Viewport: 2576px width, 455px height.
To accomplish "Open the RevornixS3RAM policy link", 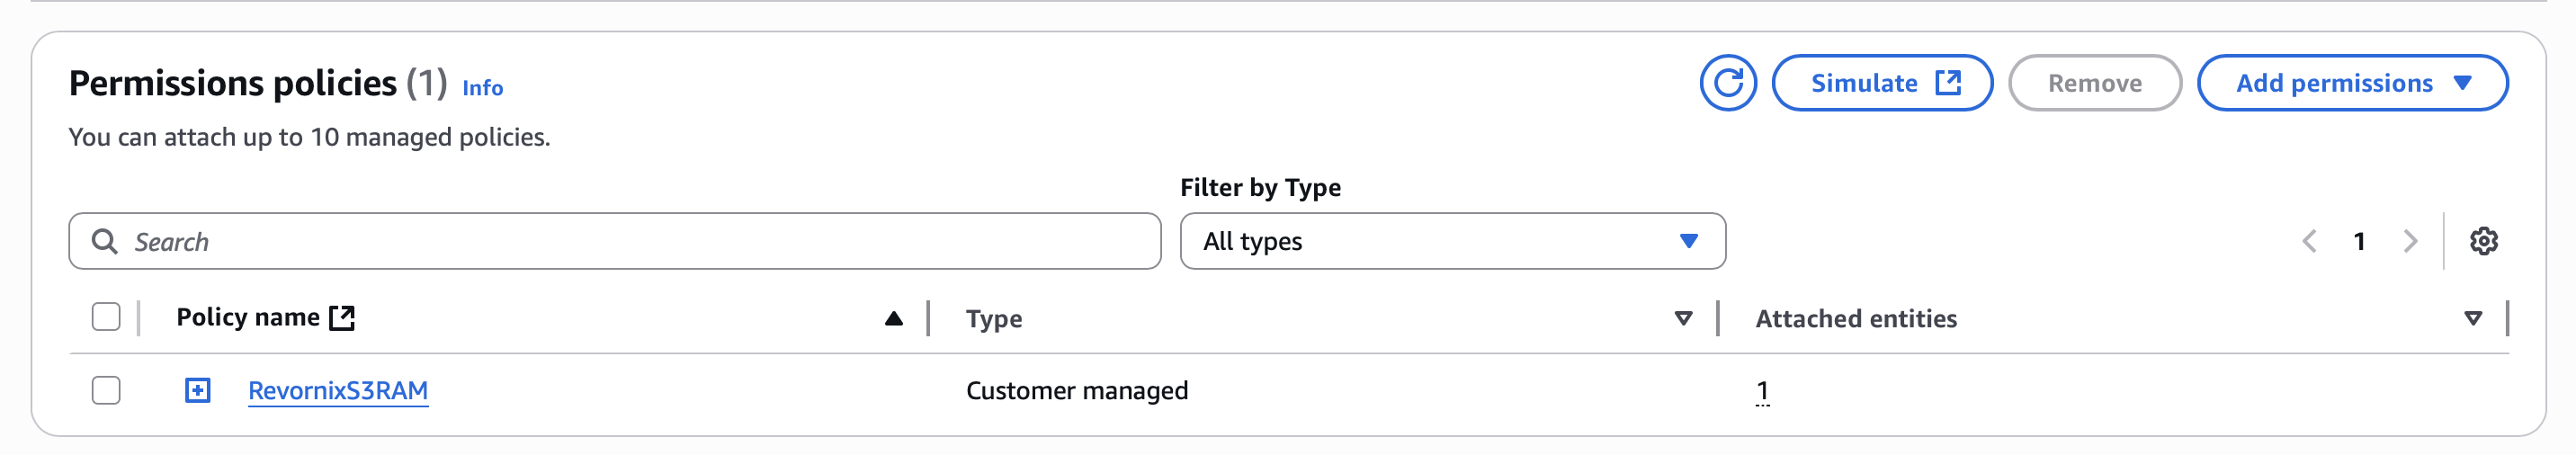I will click(x=338, y=390).
